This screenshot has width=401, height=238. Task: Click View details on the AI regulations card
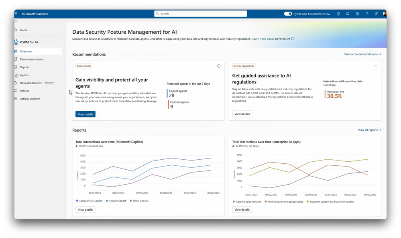[242, 114]
